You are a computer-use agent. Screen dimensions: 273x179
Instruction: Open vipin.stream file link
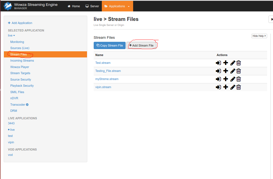103,87
